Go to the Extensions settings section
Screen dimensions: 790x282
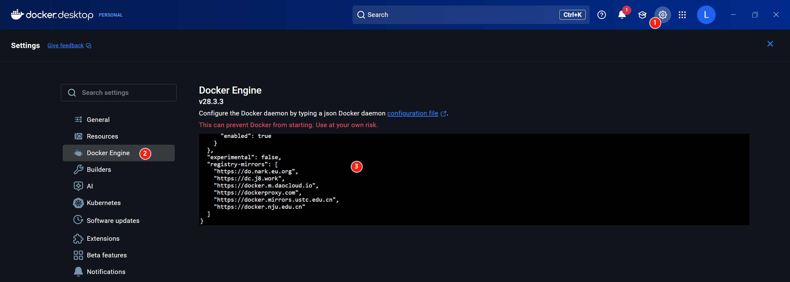tap(119, 239)
